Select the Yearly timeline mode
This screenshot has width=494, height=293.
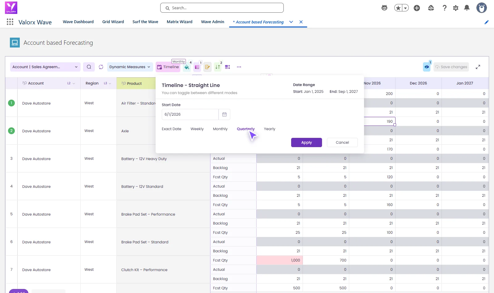point(270,129)
